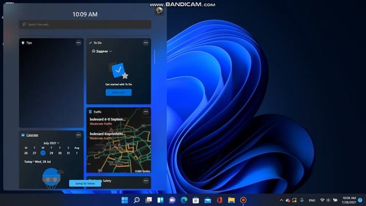
Task: Open the Calendar widget options menu
Action: pos(79,135)
